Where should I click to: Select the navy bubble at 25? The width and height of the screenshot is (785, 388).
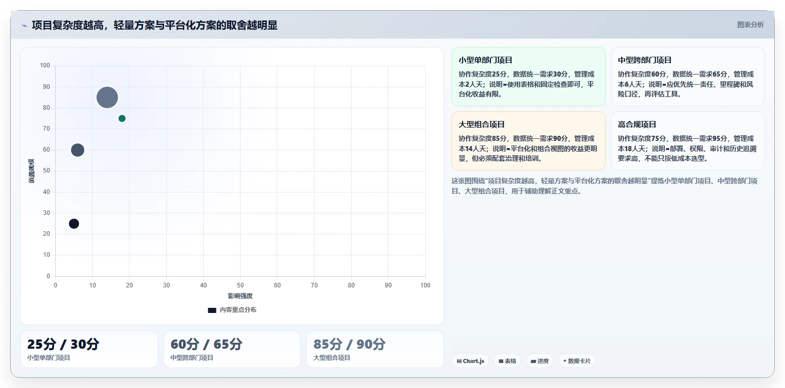pos(74,224)
